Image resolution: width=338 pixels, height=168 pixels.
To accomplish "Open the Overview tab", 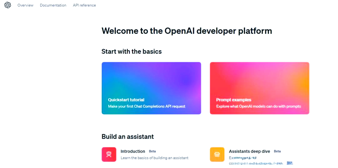I will click(25, 5).
